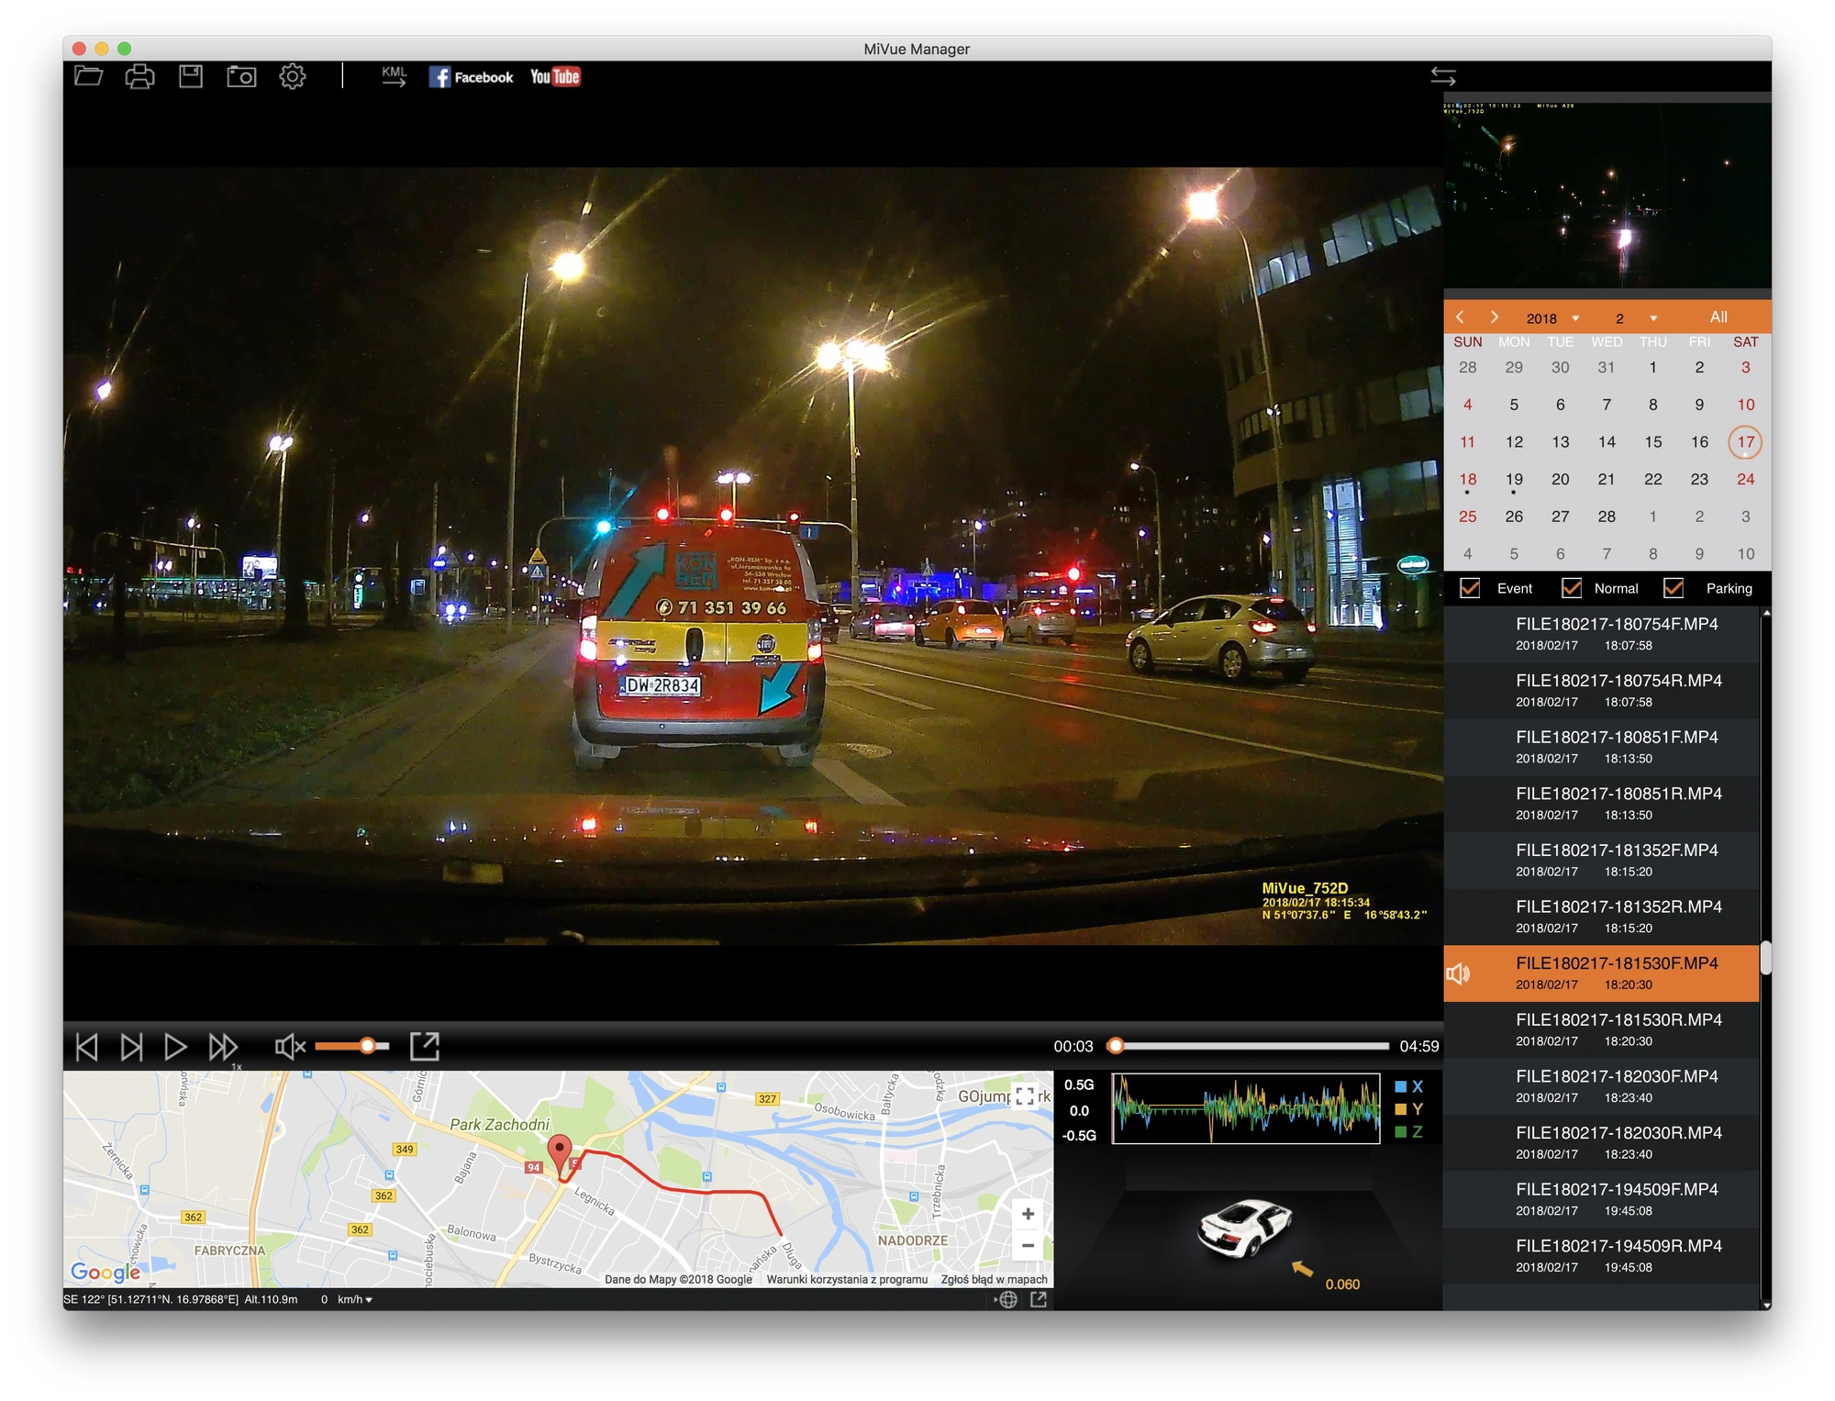Take a snapshot with the camera icon

pos(241,76)
